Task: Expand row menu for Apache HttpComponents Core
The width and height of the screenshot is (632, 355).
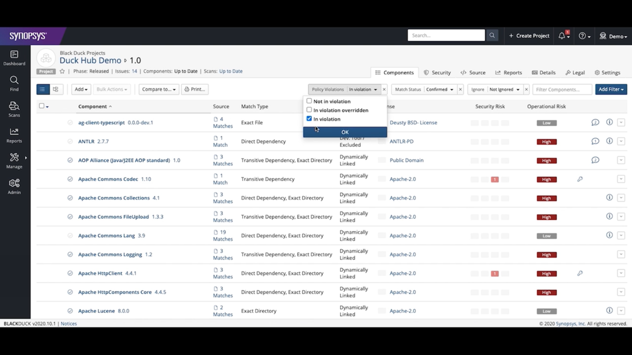Action: (x=621, y=292)
